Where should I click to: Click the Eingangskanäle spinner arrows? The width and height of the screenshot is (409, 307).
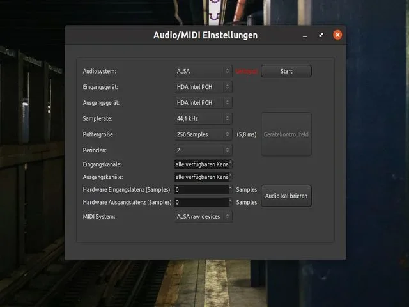coord(230,164)
